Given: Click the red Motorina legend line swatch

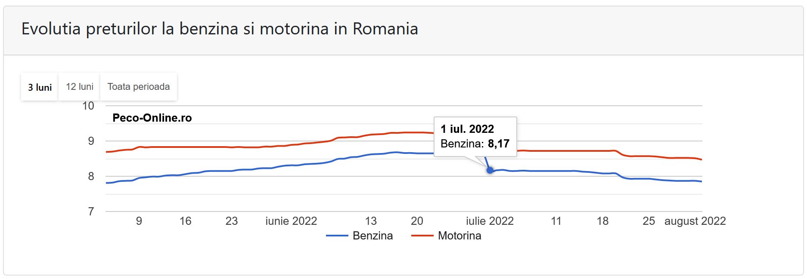Looking at the screenshot, I should pos(422,236).
